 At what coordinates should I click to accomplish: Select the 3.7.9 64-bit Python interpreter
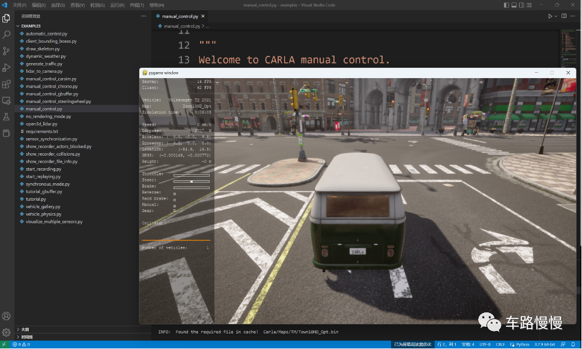coord(545,345)
